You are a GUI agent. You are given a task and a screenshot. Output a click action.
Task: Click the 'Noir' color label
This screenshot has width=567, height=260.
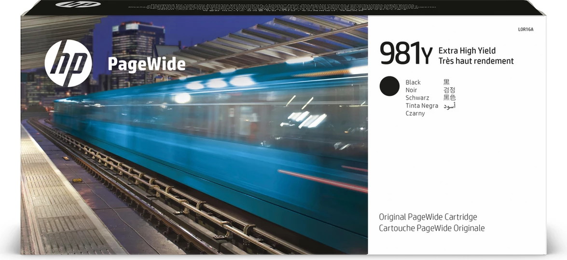[411, 90]
